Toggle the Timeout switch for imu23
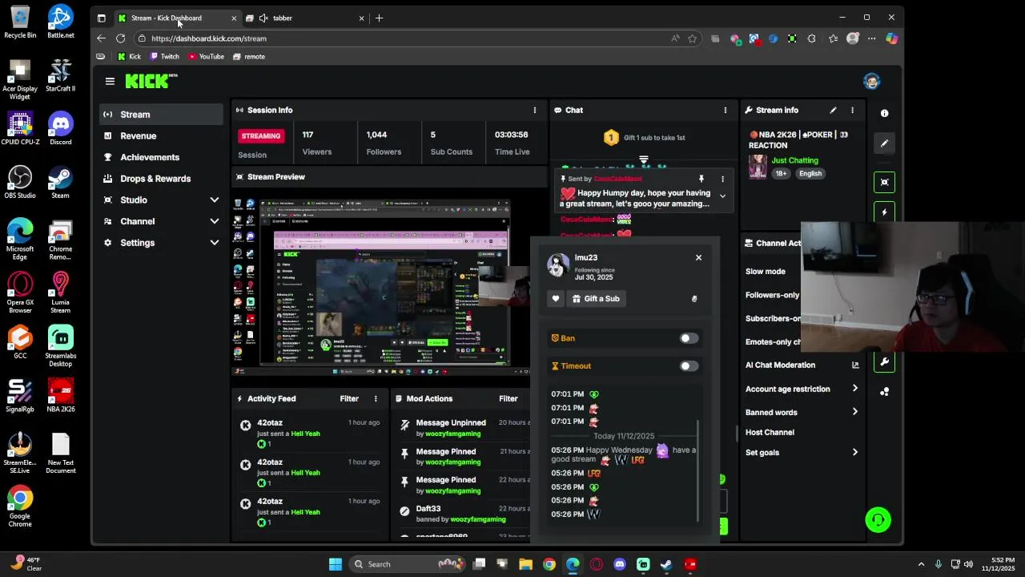The height and width of the screenshot is (577, 1025). point(689,366)
